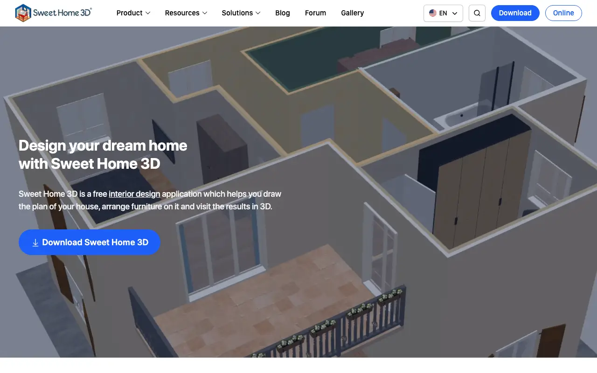Click the Online button
Viewport: 597px width, 373px height.
tap(563, 13)
